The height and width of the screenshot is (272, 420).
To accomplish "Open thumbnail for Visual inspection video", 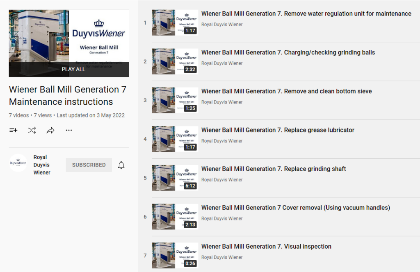I will pos(175,255).
